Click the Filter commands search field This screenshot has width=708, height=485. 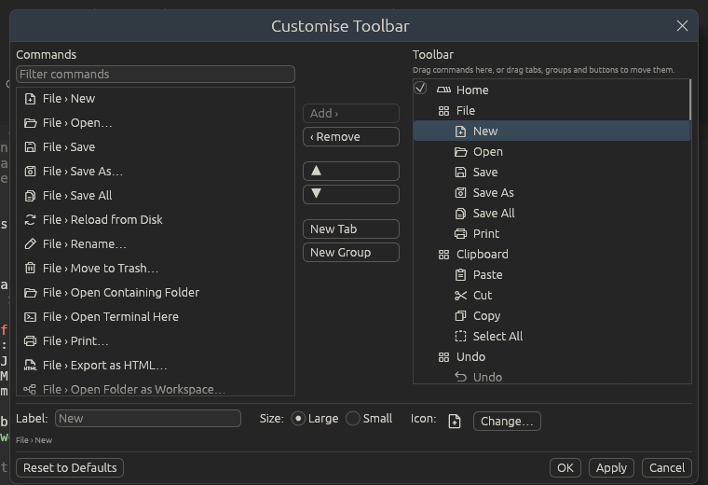156,74
